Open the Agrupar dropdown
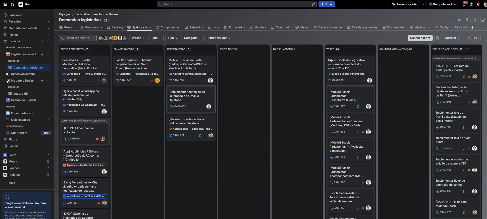This screenshot has height=219, width=487. pyautogui.click(x=452, y=38)
